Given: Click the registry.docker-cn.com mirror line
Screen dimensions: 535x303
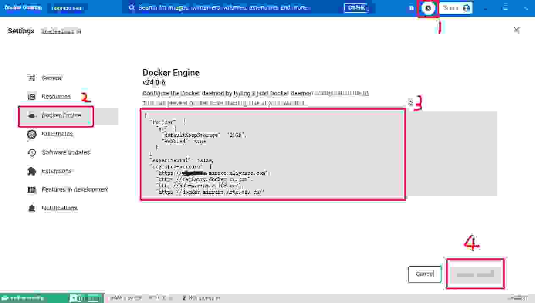Looking at the screenshot, I should coord(204,179).
